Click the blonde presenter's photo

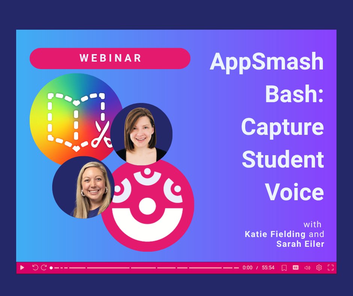83,187
